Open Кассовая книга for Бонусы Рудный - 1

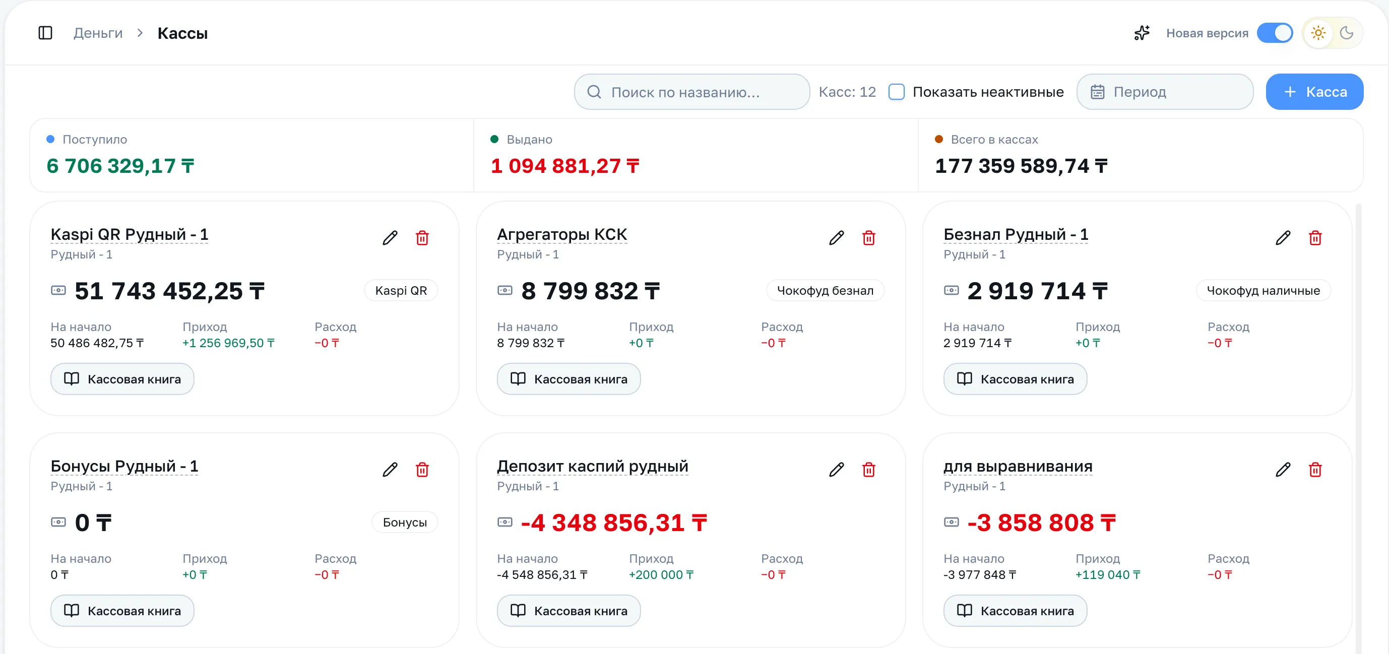122,611
